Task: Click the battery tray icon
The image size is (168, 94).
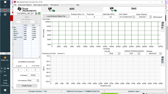Action: (8, 68)
